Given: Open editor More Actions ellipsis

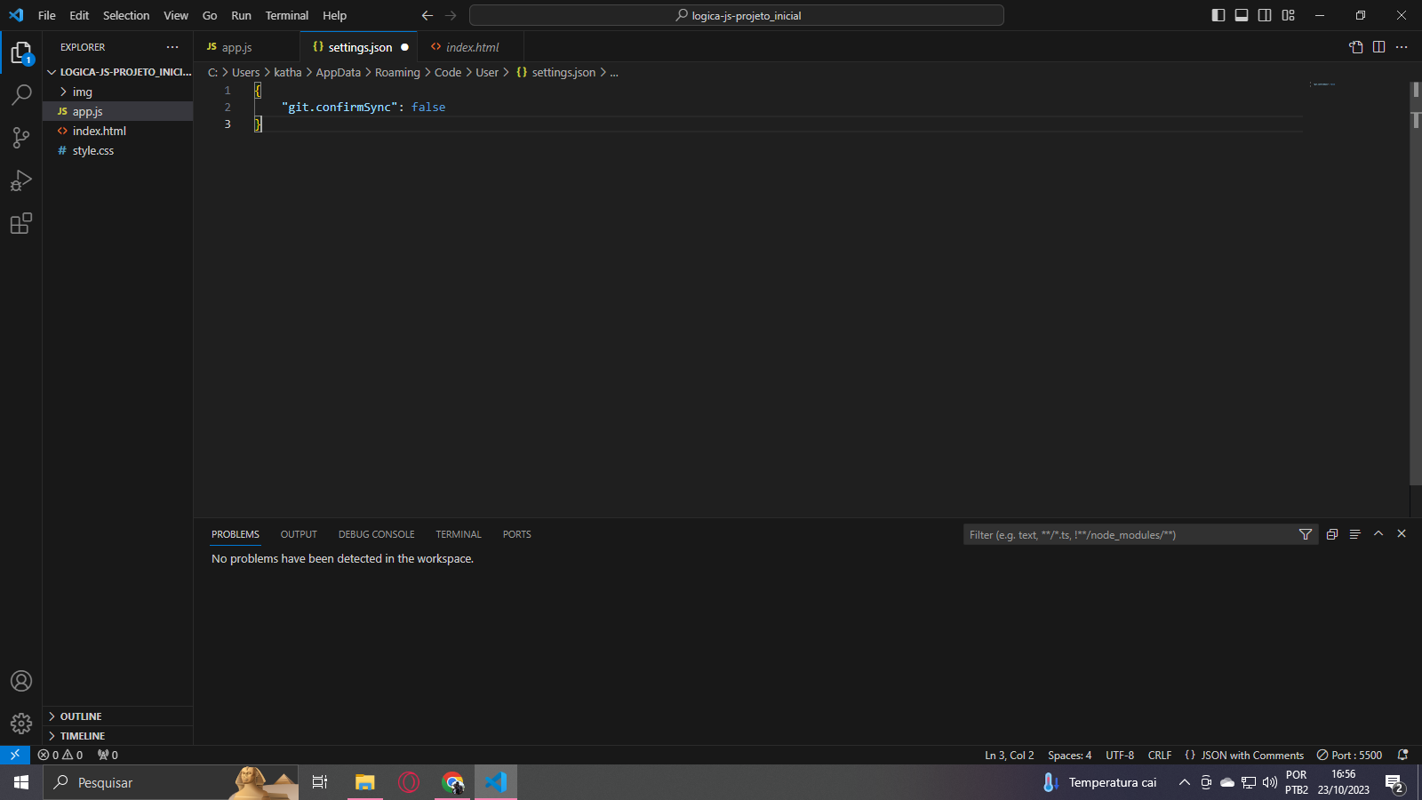Looking at the screenshot, I should [1402, 47].
